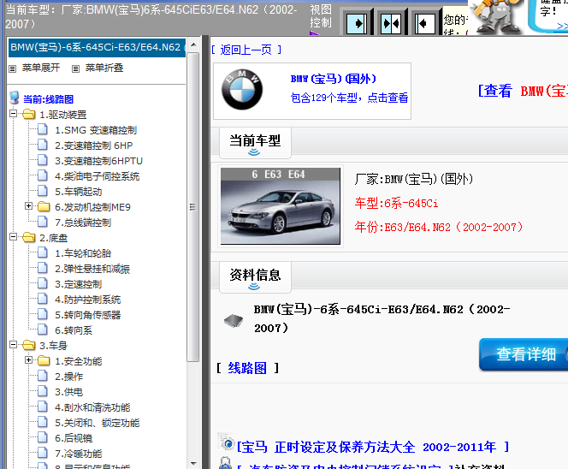Open 4.柴油电子伺控系统 item
This screenshot has height=469, width=568.
[97, 176]
